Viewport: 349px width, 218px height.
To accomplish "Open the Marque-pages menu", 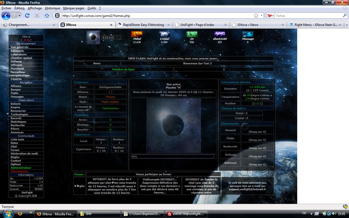I will [x=74, y=8].
